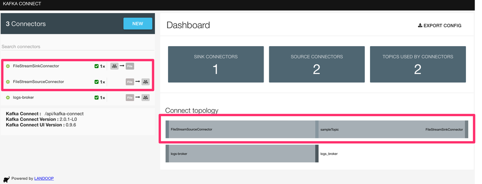
Task: Click green status check for FileStreamSinkConnector
Action: coord(96,66)
